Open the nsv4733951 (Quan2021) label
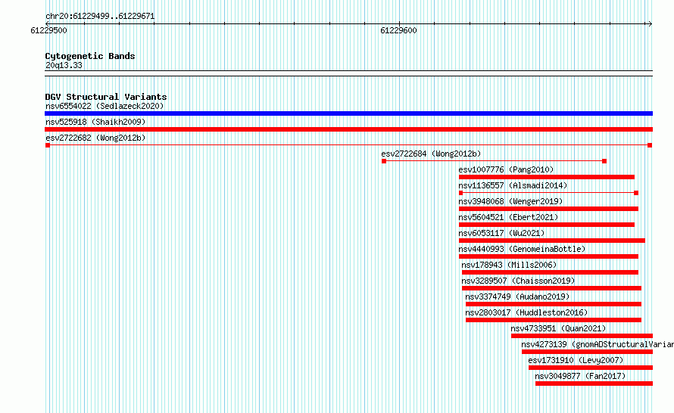This screenshot has height=413, width=674. 558,328
